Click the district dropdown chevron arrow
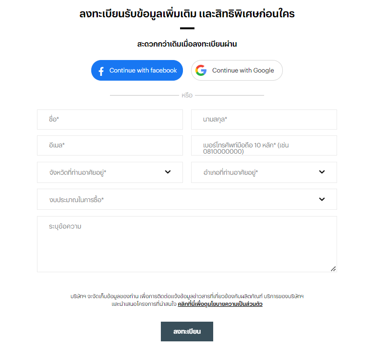The height and width of the screenshot is (350, 375). [322, 172]
